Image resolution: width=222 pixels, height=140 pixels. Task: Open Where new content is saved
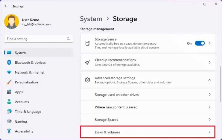pyautogui.click(x=148, y=107)
